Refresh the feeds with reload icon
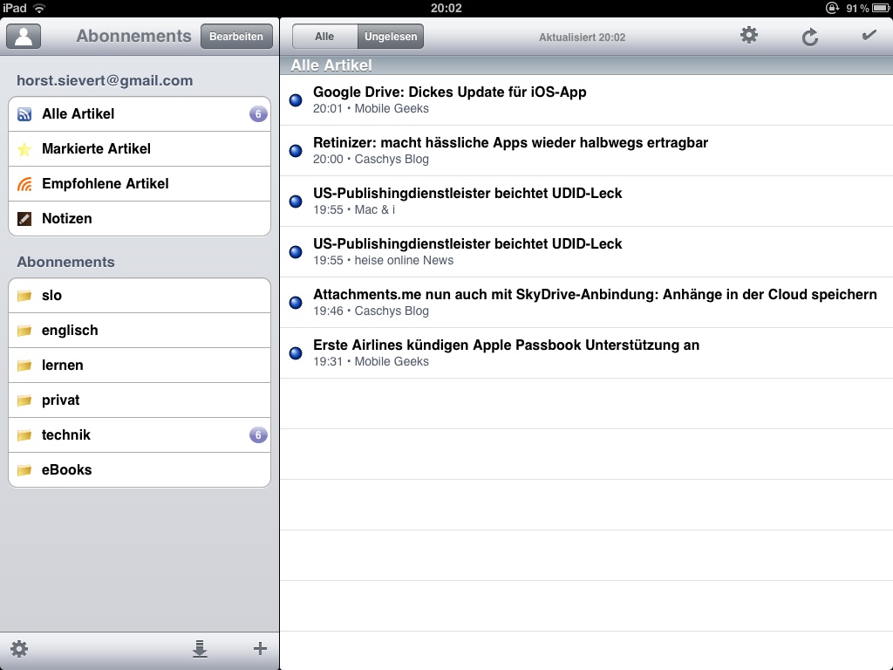The height and width of the screenshot is (670, 893). click(810, 37)
